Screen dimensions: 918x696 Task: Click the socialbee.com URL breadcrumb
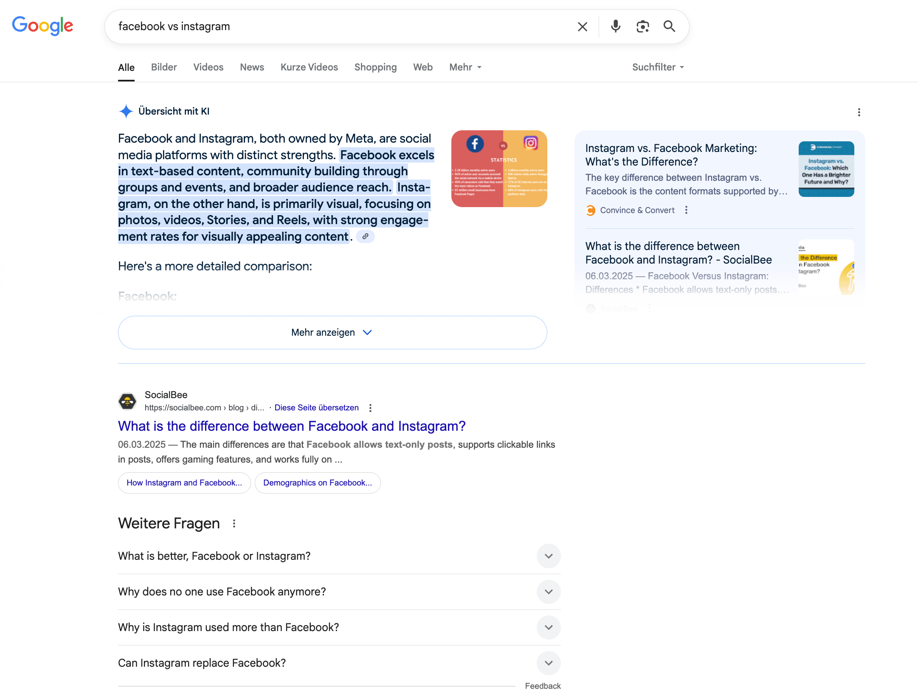click(204, 408)
